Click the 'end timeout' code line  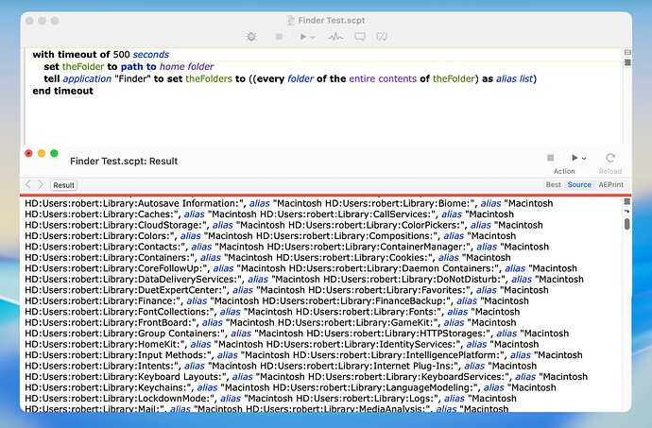pyautogui.click(x=62, y=91)
